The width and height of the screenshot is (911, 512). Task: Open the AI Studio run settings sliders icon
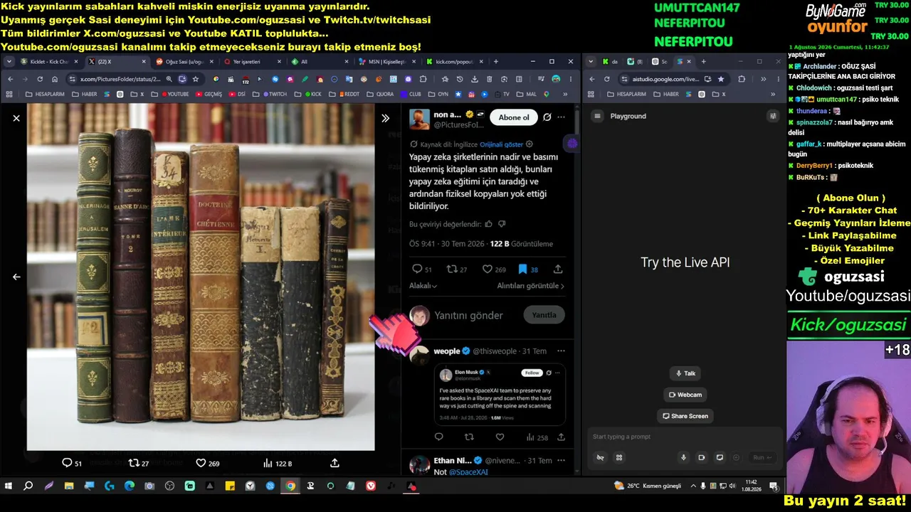tap(773, 116)
